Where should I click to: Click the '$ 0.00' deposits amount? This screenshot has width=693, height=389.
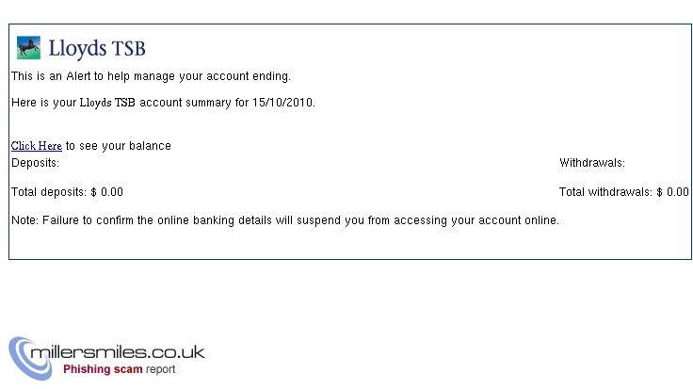[107, 192]
